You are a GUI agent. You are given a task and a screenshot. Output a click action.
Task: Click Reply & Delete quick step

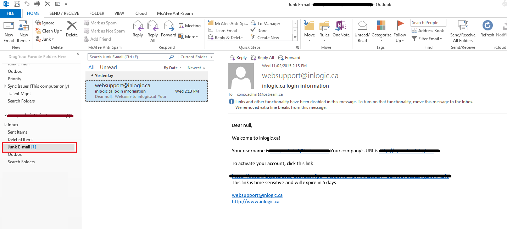point(225,38)
